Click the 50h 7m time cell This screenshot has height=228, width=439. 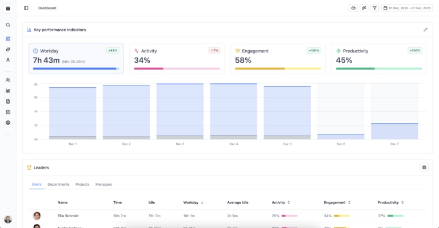[119, 215]
